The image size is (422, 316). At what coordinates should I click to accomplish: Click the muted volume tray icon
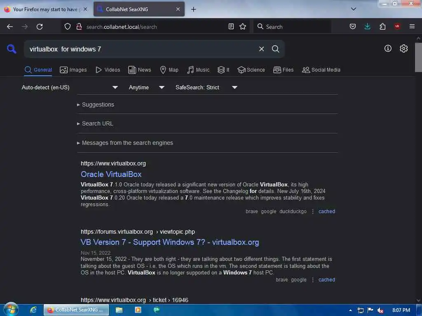click(x=380, y=310)
